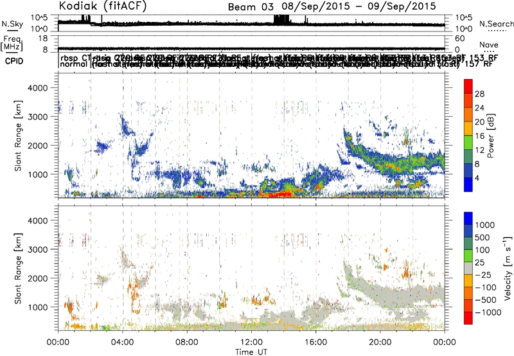Click the red segment of the Power colorbar
This screenshot has width=514, height=356.
coord(468,86)
